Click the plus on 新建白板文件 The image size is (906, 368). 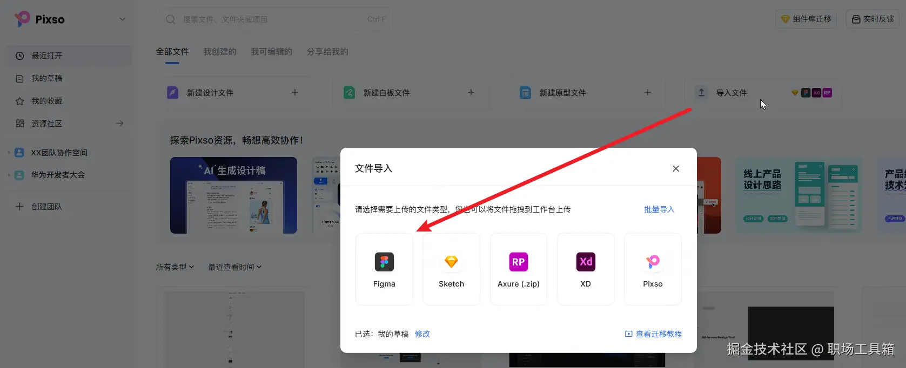tap(471, 92)
